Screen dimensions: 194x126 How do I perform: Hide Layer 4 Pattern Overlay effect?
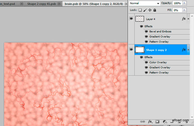click(x=146, y=42)
